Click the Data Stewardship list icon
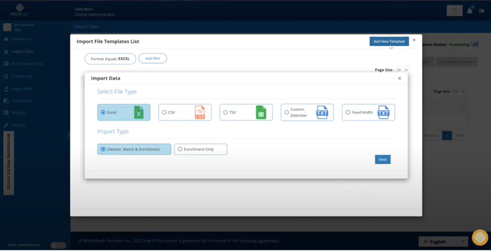This screenshot has width=491, height=252. click(x=6, y=63)
